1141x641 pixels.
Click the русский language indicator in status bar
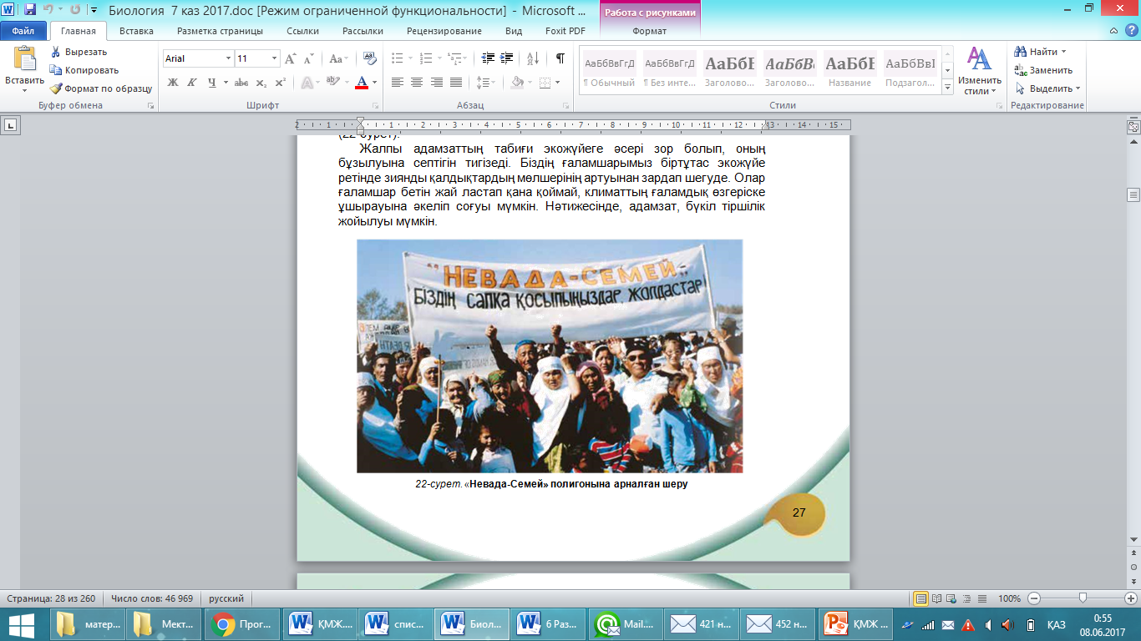pyautogui.click(x=226, y=598)
